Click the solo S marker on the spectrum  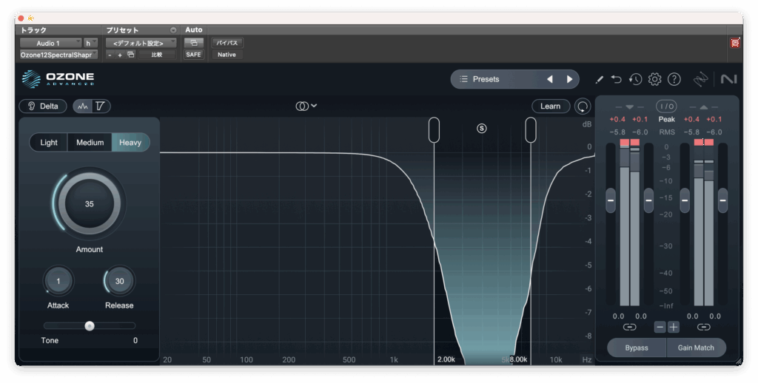[x=482, y=128]
